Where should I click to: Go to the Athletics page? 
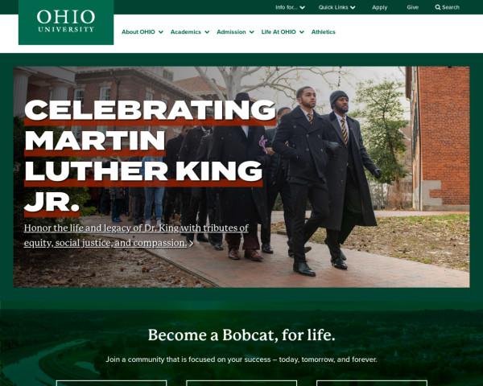(x=323, y=32)
